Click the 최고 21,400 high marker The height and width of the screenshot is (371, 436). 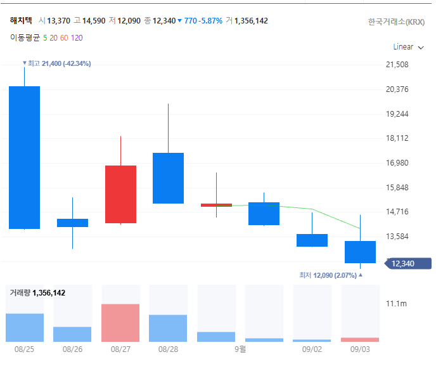[x=57, y=63]
